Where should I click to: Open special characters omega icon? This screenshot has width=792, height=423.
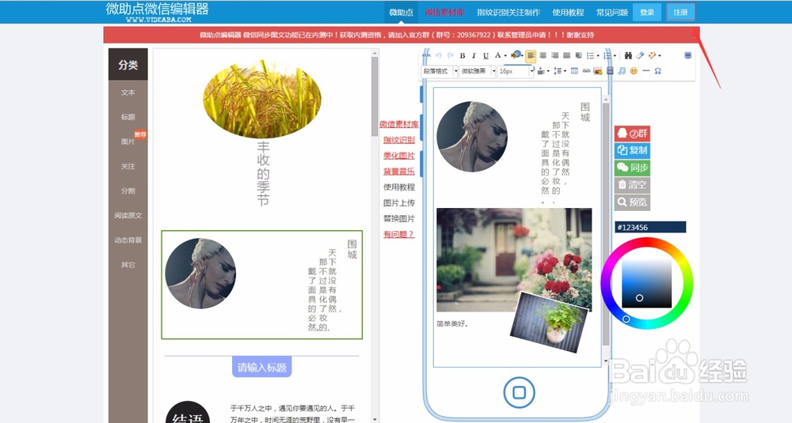pos(657,71)
